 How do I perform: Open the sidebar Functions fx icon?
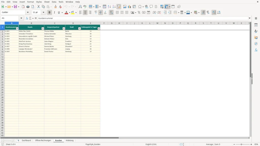click(x=256, y=50)
